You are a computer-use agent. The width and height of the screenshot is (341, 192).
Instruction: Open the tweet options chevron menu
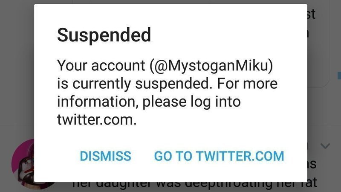[x=325, y=145]
